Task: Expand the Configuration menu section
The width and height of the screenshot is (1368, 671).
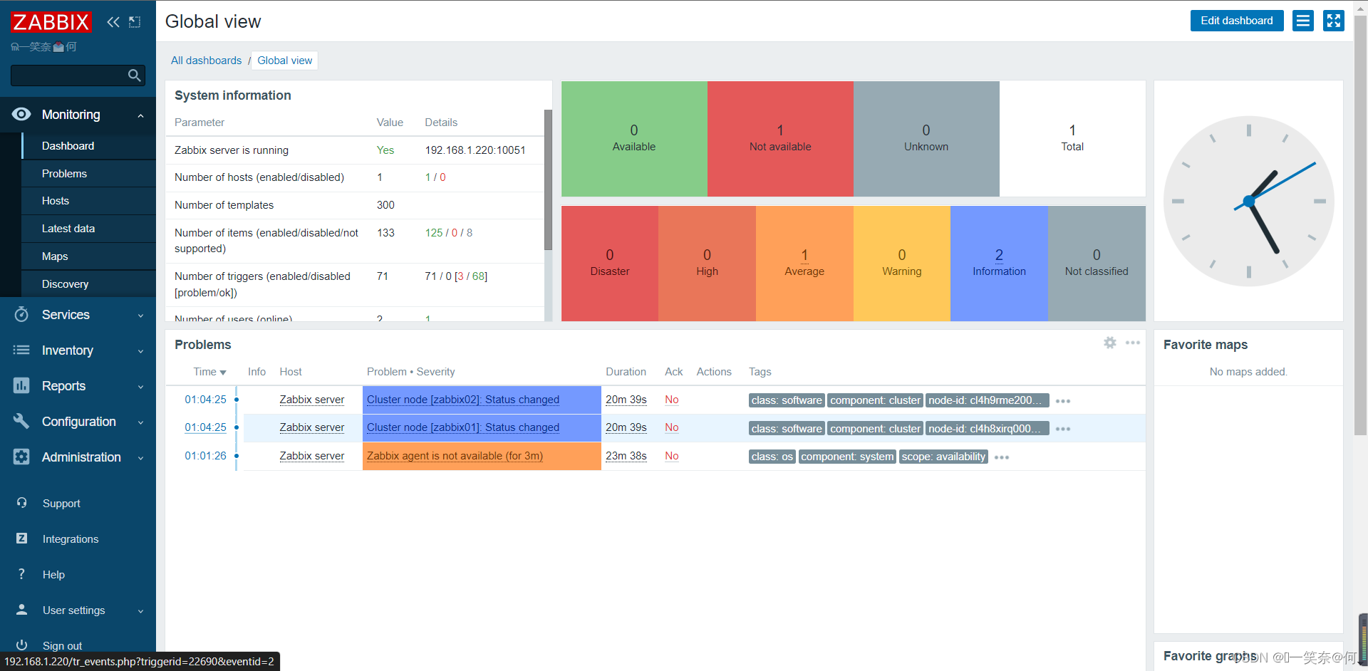Action: pyautogui.click(x=141, y=422)
